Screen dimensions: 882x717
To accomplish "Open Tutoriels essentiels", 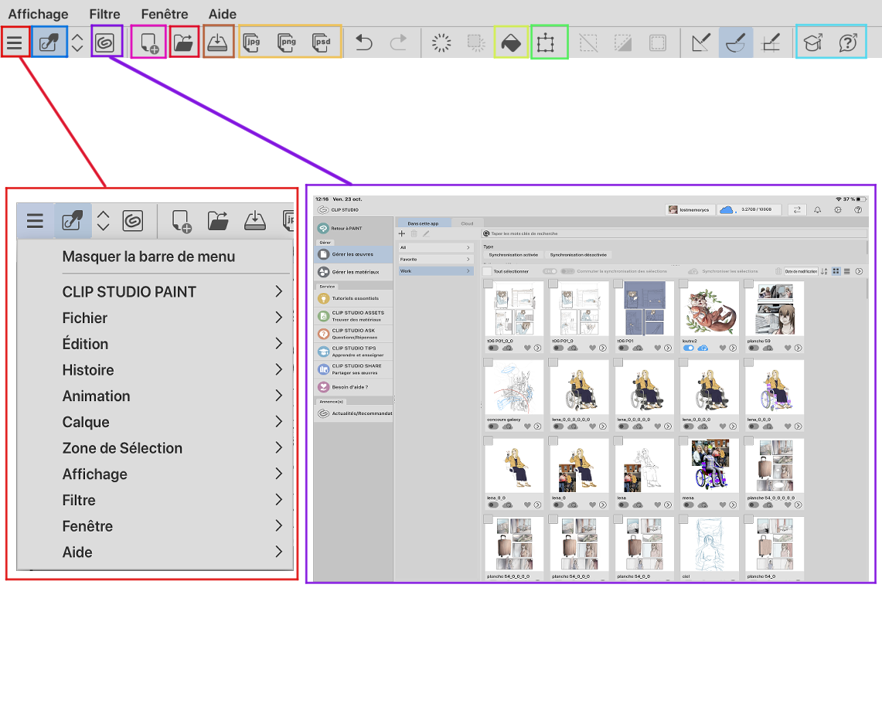I will pos(353,298).
